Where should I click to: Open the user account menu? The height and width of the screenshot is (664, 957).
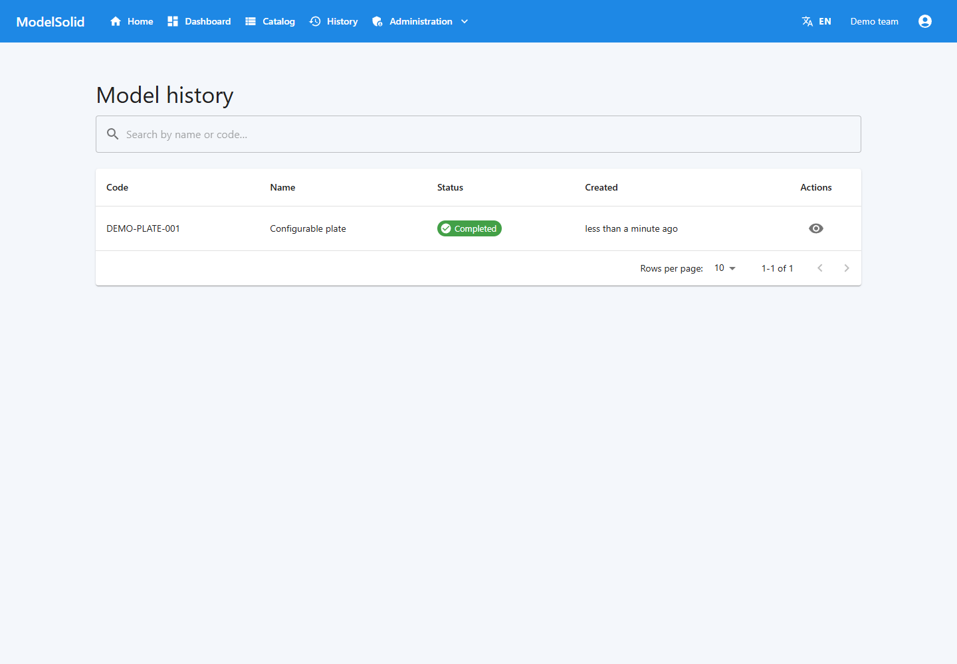(925, 21)
